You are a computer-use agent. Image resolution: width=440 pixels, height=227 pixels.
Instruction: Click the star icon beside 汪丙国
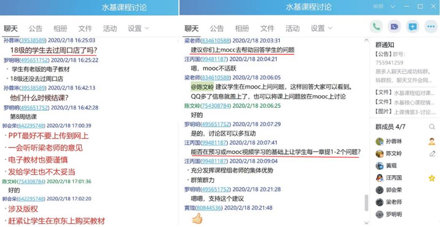tap(432, 178)
